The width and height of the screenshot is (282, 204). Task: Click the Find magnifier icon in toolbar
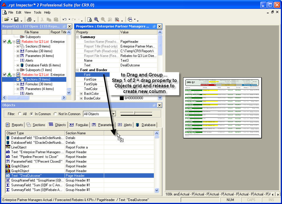click(96, 19)
